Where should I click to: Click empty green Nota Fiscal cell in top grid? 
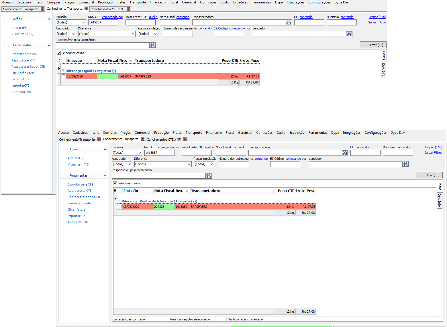tap(108, 76)
